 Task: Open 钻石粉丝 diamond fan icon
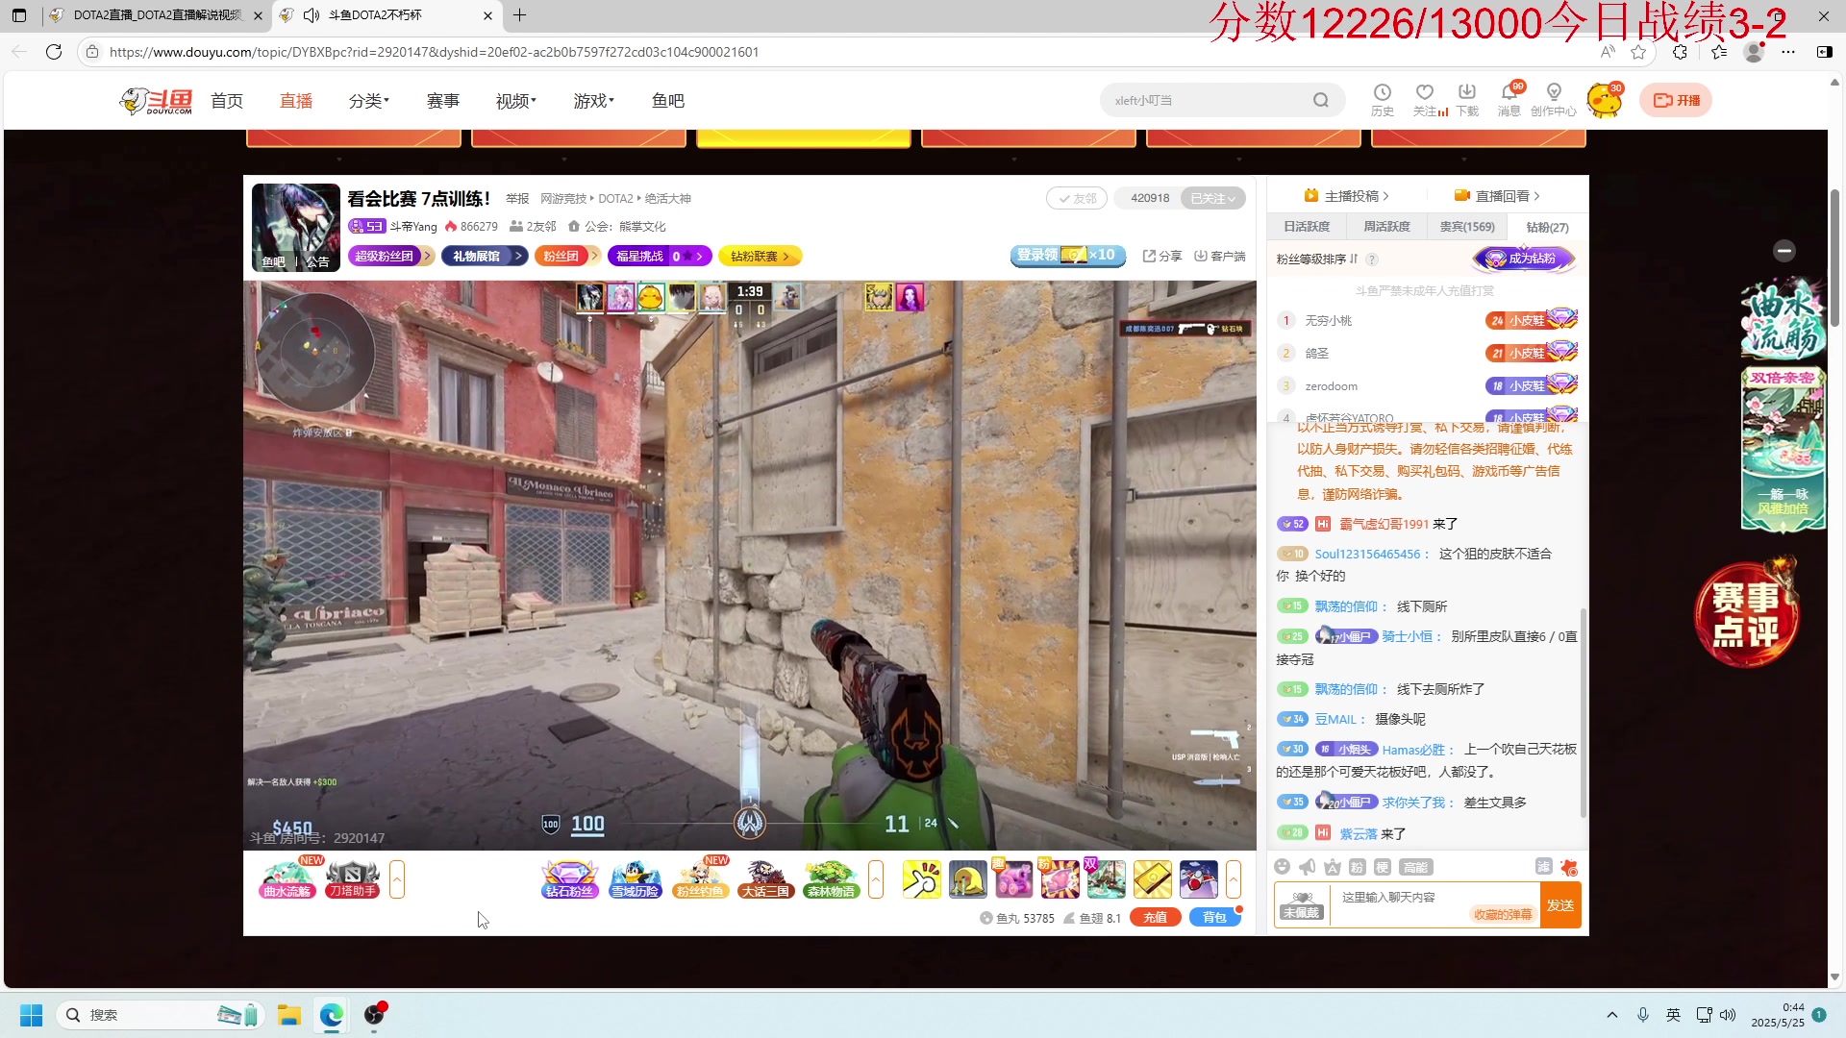570,878
